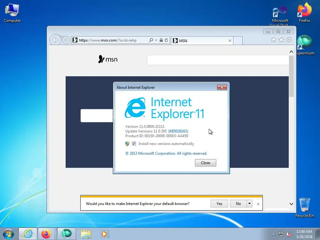The width and height of the screenshot is (320, 240).
Task: Open a new blank tab
Action: pos(238,41)
